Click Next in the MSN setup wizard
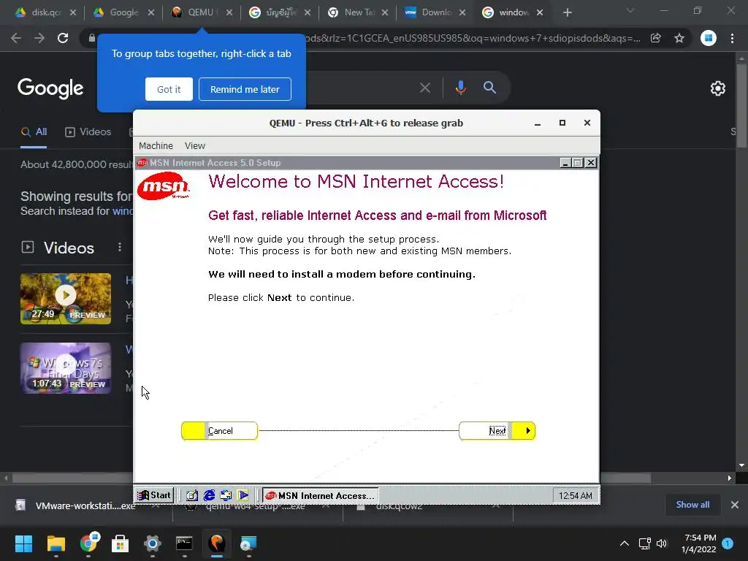 coord(497,431)
